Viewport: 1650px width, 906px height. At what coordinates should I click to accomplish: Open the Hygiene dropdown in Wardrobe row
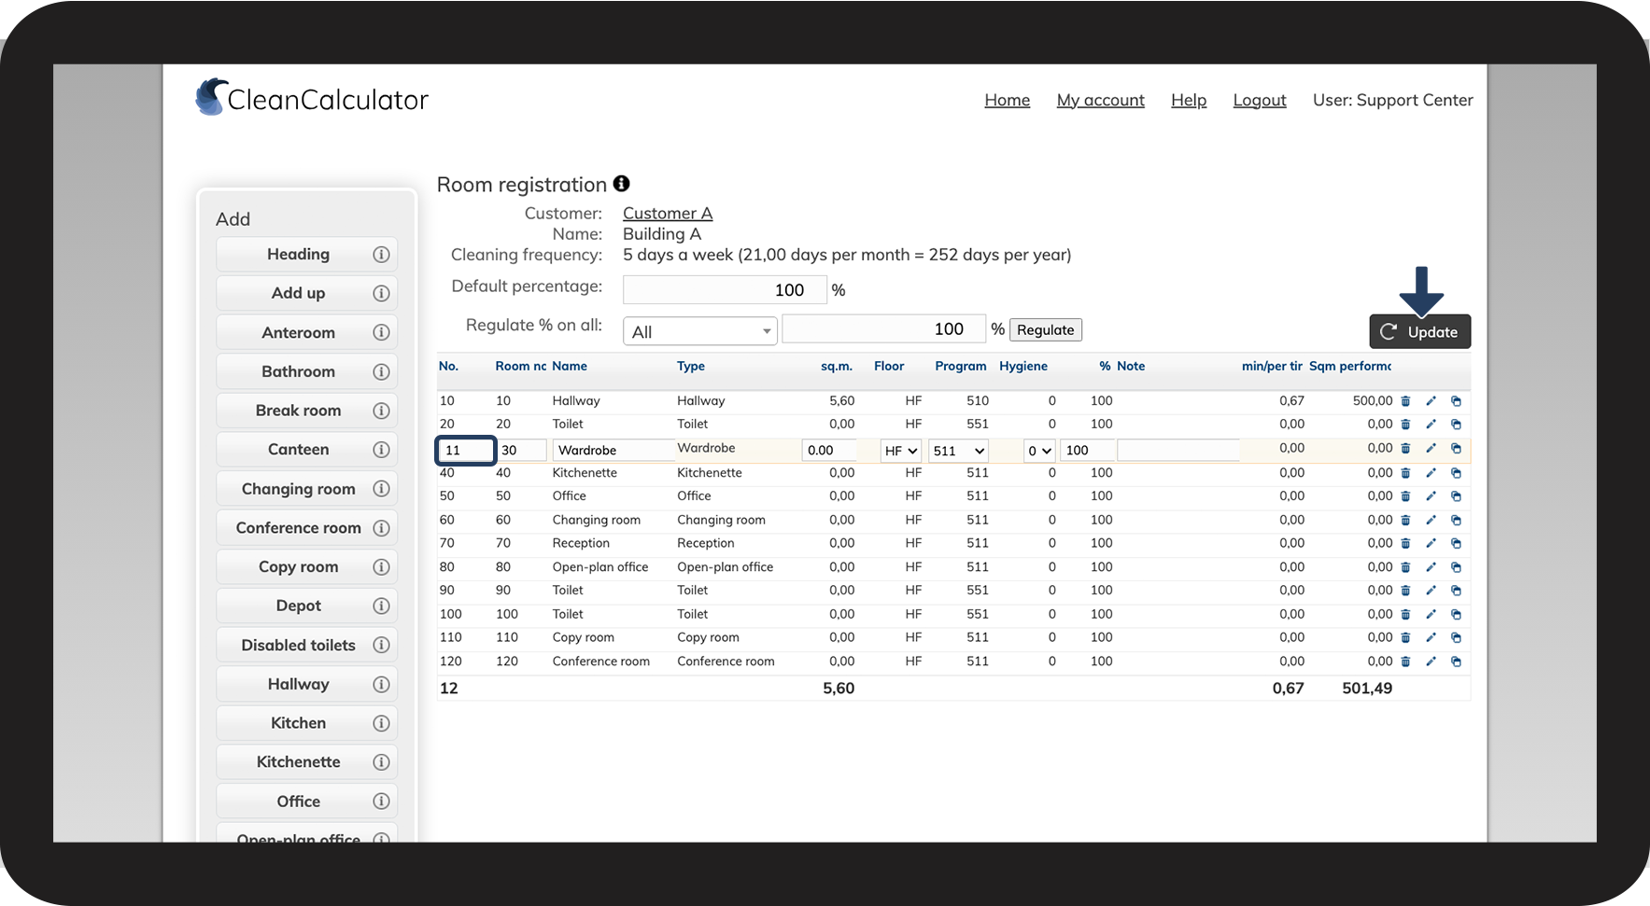[1039, 451]
